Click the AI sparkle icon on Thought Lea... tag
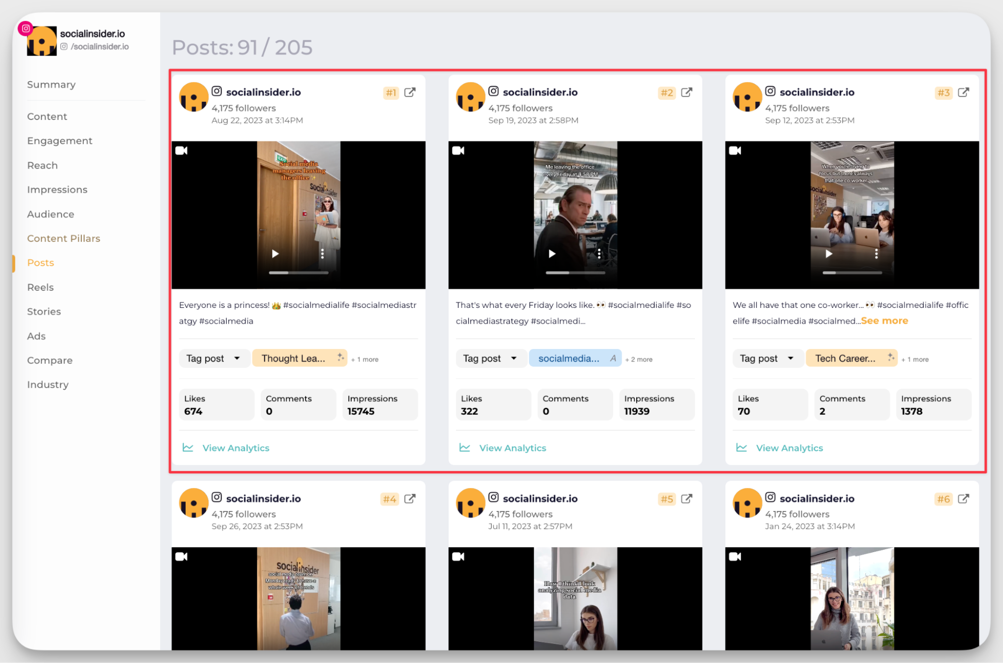 click(x=340, y=357)
